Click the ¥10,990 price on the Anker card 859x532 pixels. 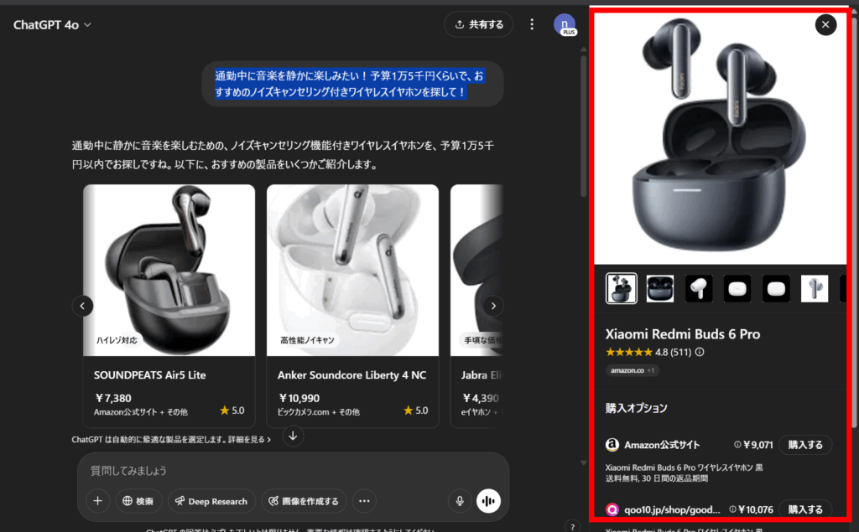coord(299,398)
